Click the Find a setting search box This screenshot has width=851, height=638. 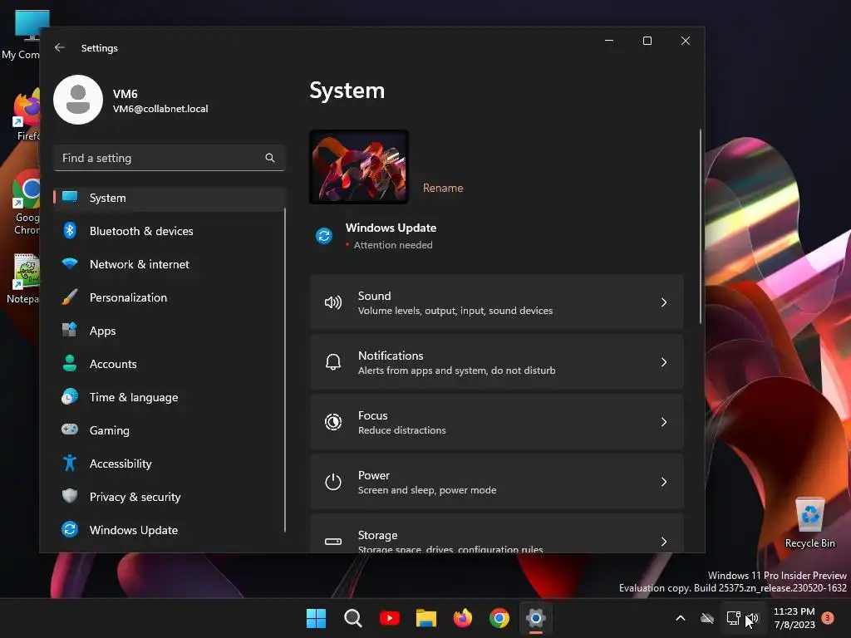coord(169,158)
